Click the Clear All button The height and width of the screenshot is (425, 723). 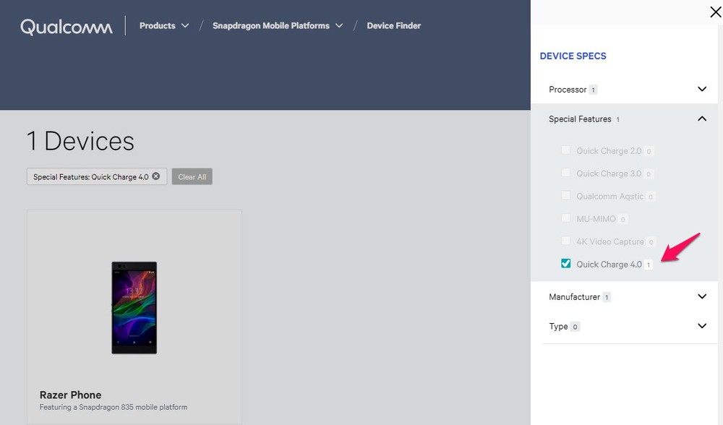192,176
